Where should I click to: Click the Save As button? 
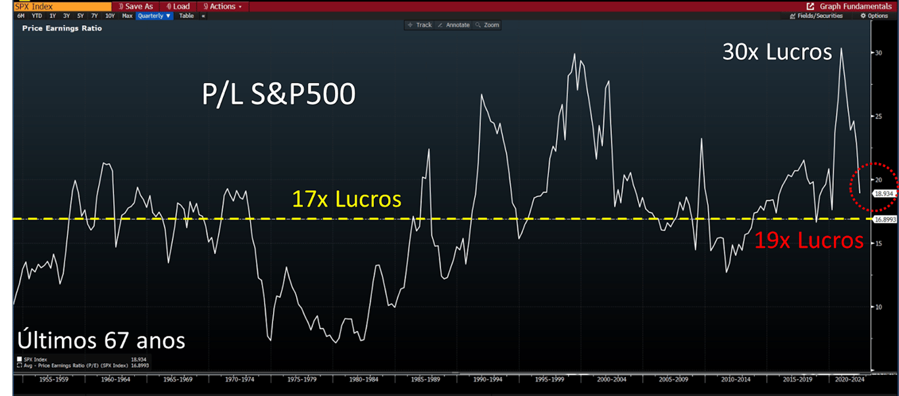click(x=135, y=6)
